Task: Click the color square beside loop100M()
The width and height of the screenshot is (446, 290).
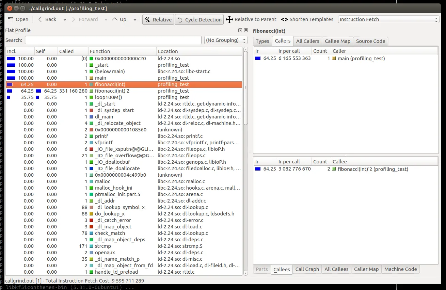Action: point(91,97)
